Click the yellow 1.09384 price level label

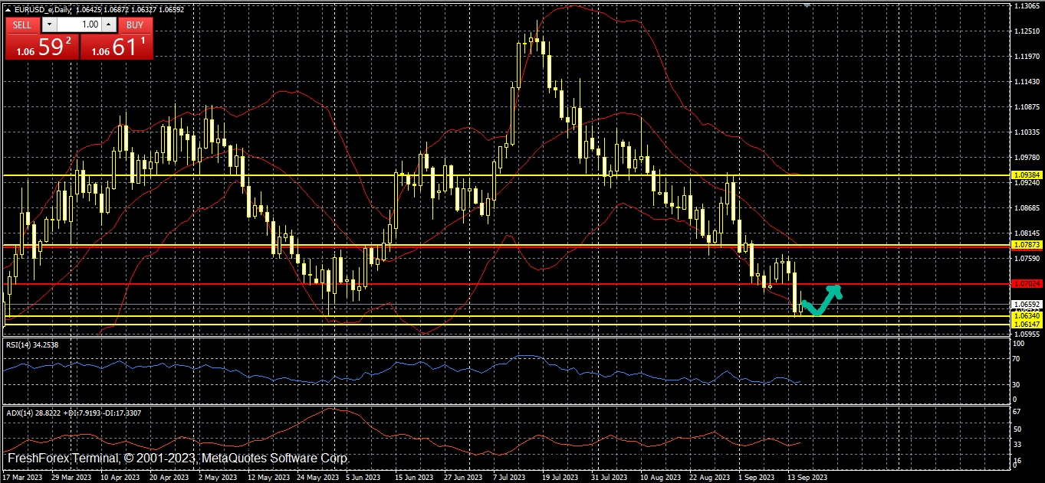(1026, 175)
